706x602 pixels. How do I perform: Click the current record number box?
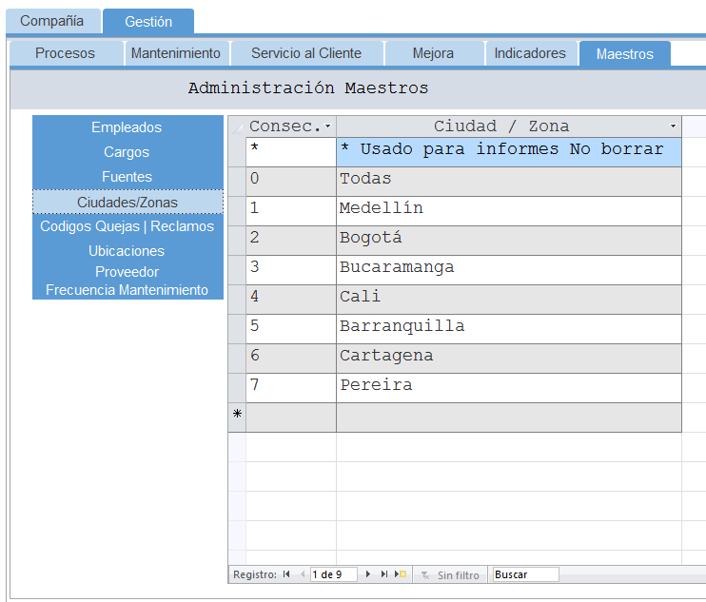coord(333,574)
